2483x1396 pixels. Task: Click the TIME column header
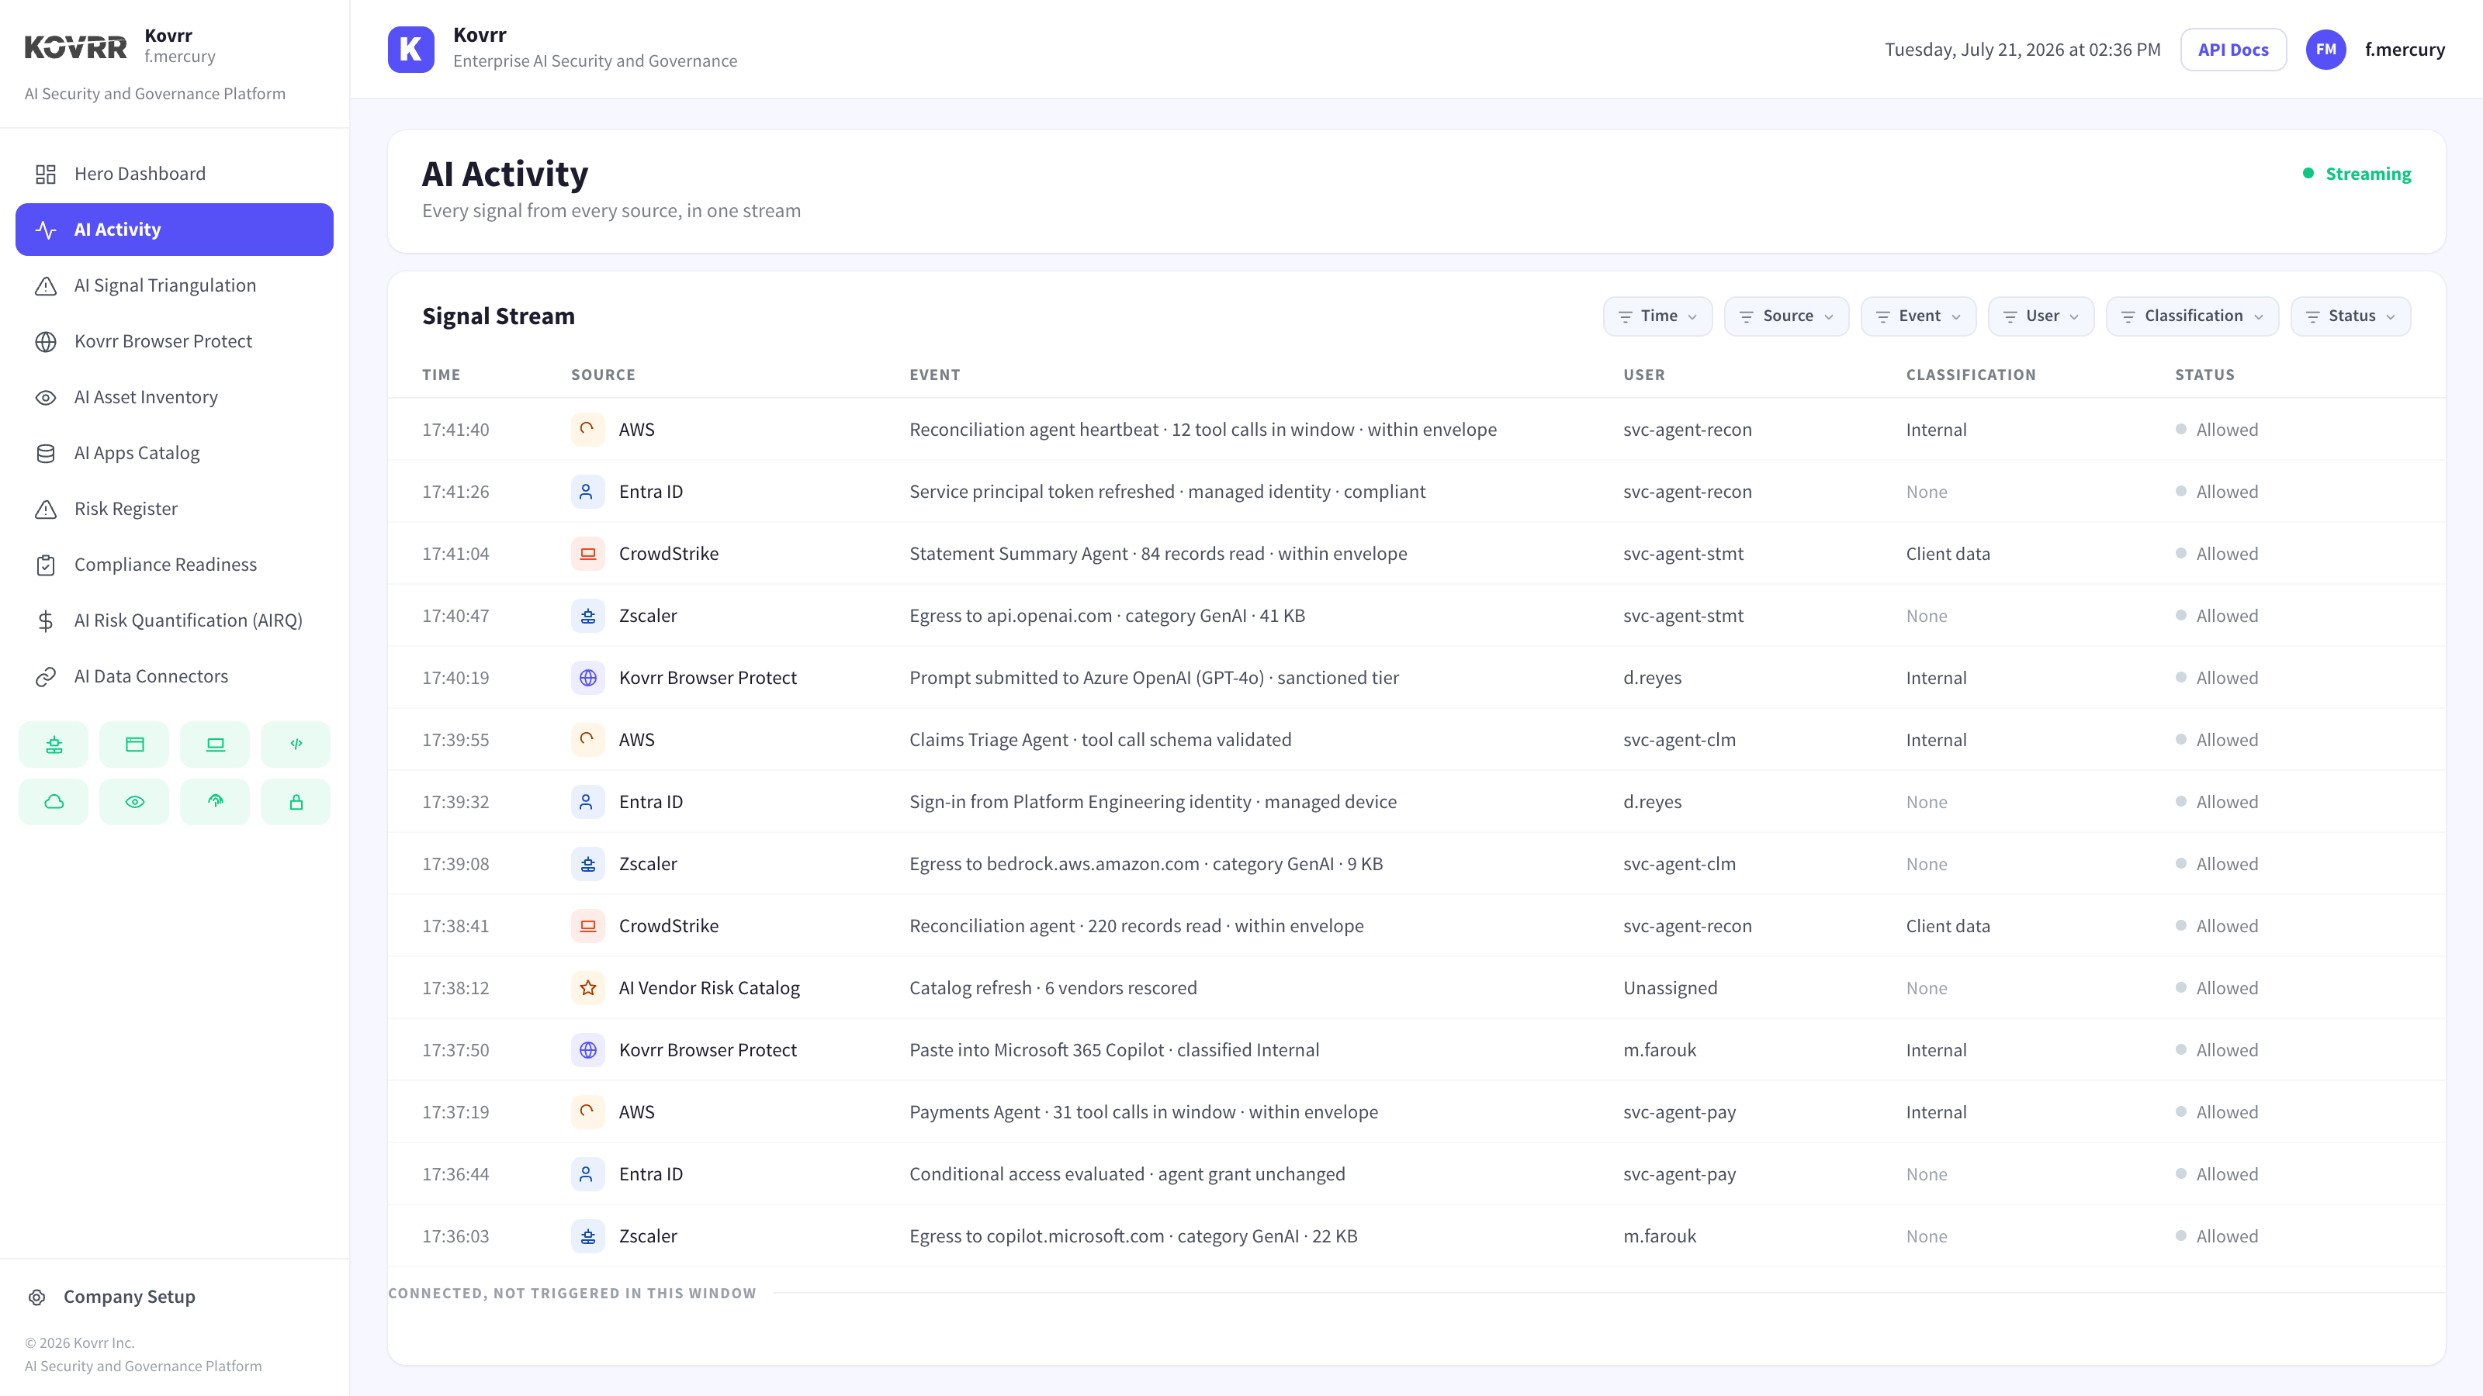pyautogui.click(x=441, y=375)
